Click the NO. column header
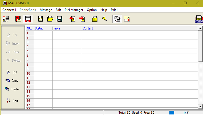Image resolution: width=203 pixels, height=115 pixels. tap(30, 28)
